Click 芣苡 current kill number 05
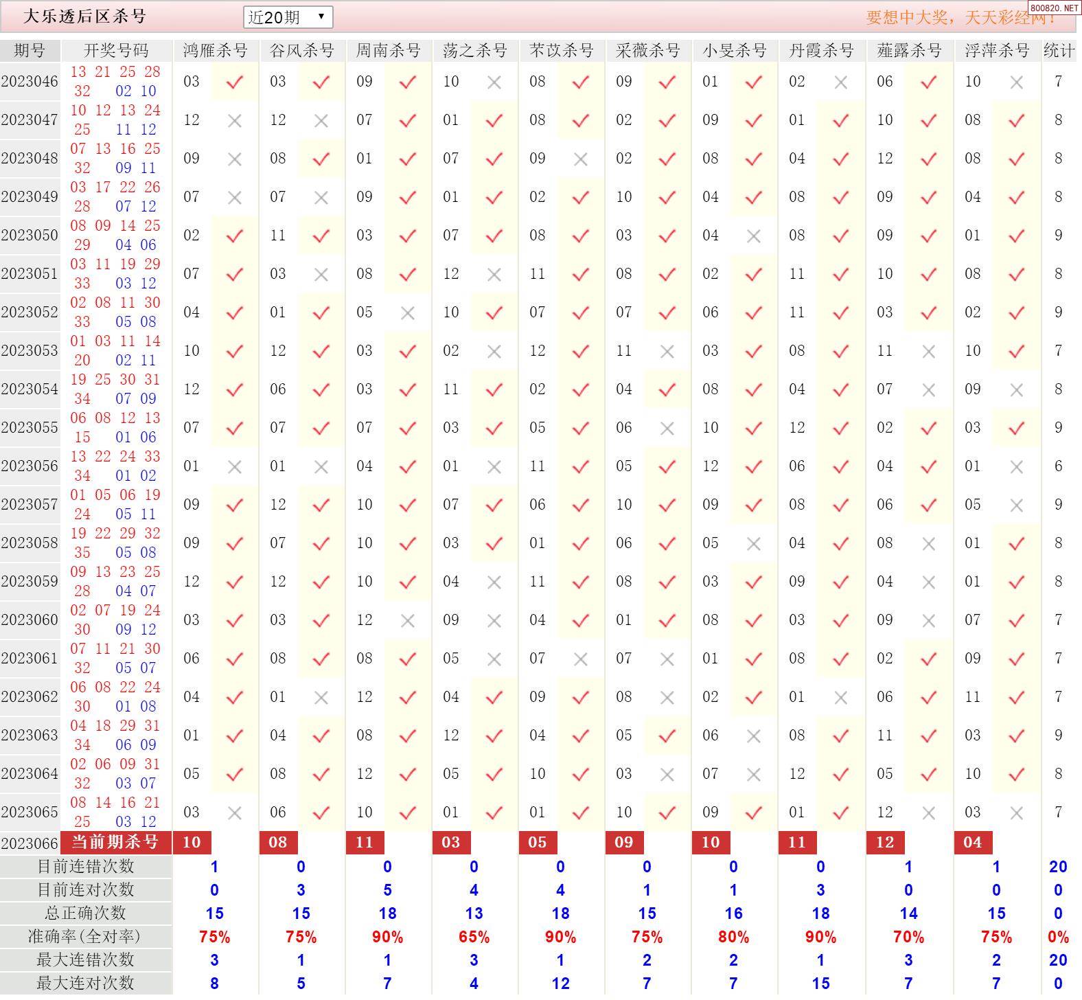The image size is (1082, 1000). [x=538, y=842]
